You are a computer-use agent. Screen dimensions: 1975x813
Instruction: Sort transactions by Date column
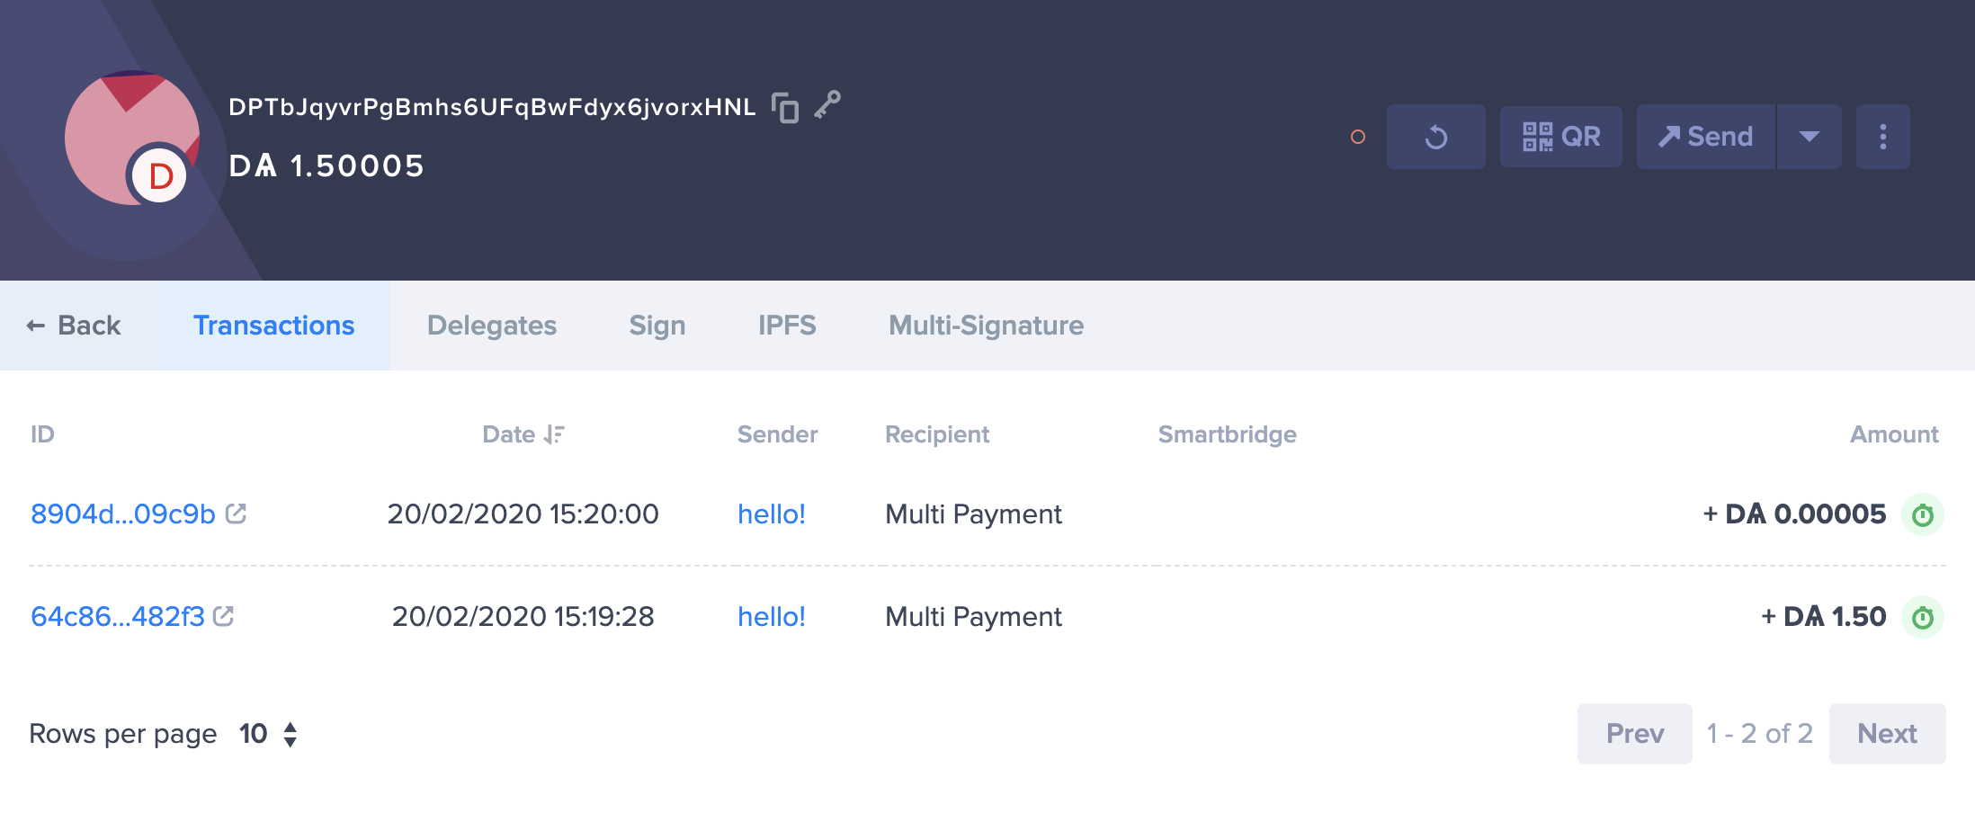point(523,434)
